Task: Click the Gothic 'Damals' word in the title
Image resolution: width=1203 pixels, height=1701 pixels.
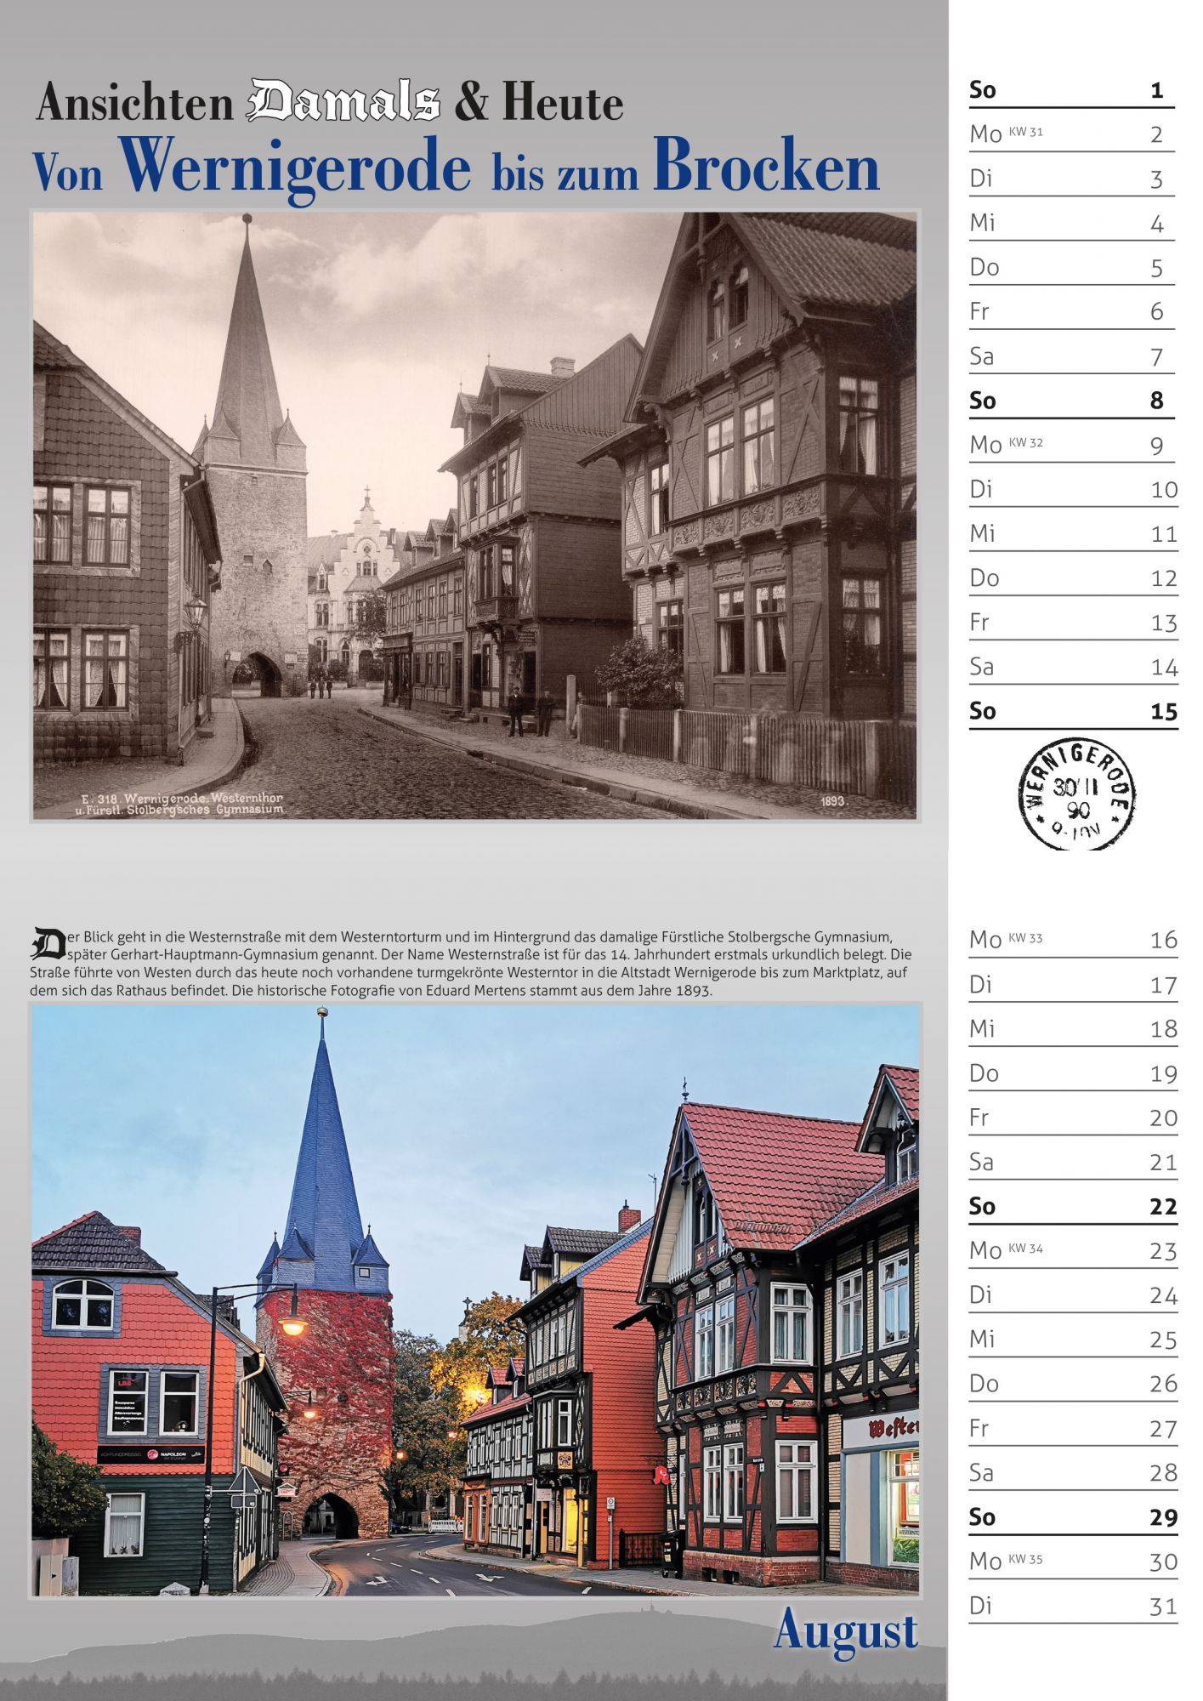Action: pos(343,103)
